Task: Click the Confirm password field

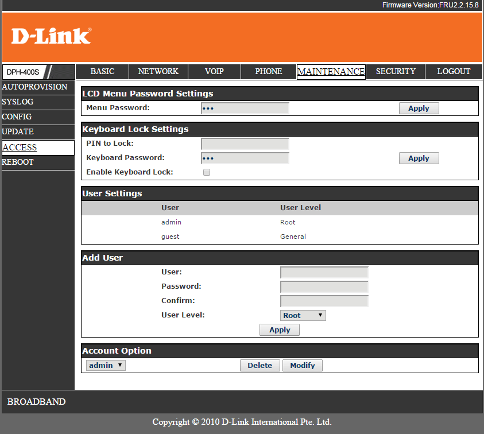Action: coord(324,301)
